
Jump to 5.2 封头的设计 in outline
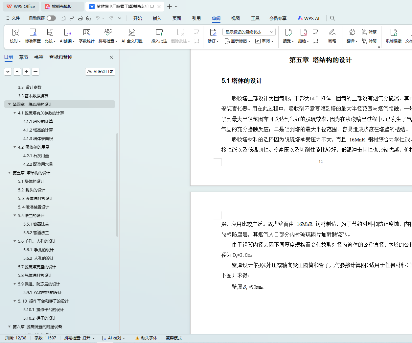tap(32, 190)
